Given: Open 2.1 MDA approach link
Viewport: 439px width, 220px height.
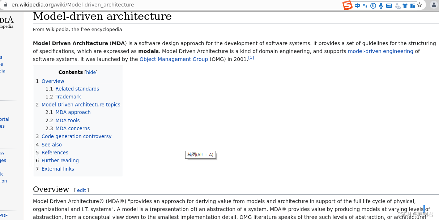Looking at the screenshot, I should coord(73,112).
